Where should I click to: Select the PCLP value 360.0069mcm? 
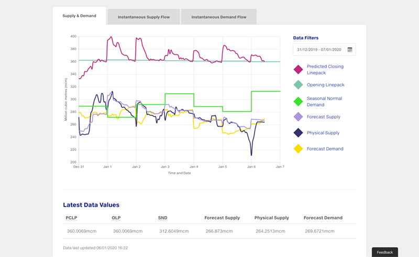click(x=82, y=231)
